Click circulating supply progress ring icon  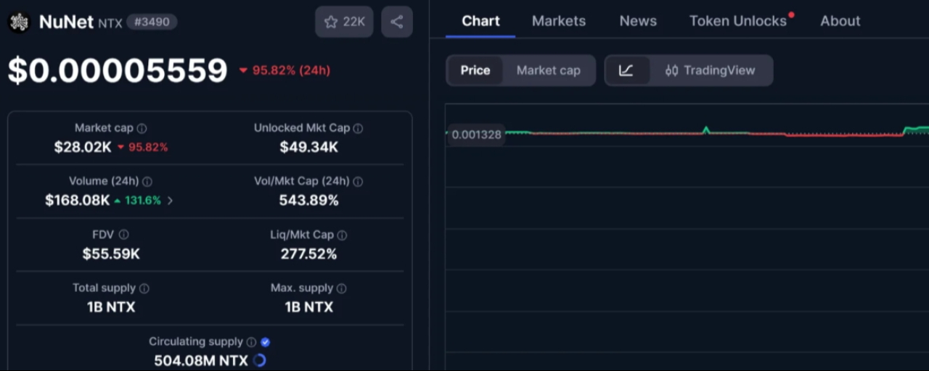point(260,360)
